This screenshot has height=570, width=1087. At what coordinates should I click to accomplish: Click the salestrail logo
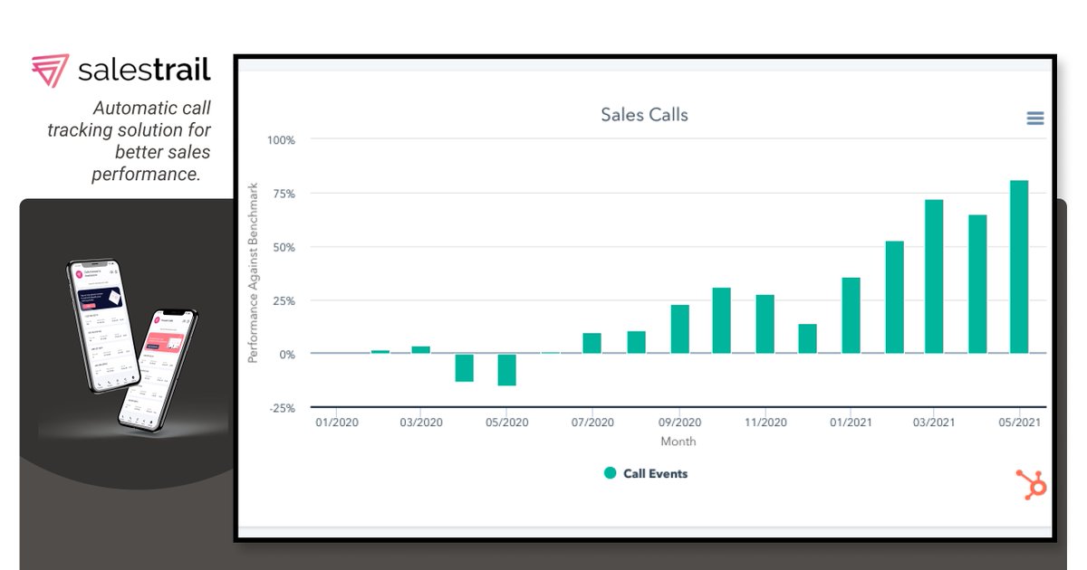tap(120, 71)
